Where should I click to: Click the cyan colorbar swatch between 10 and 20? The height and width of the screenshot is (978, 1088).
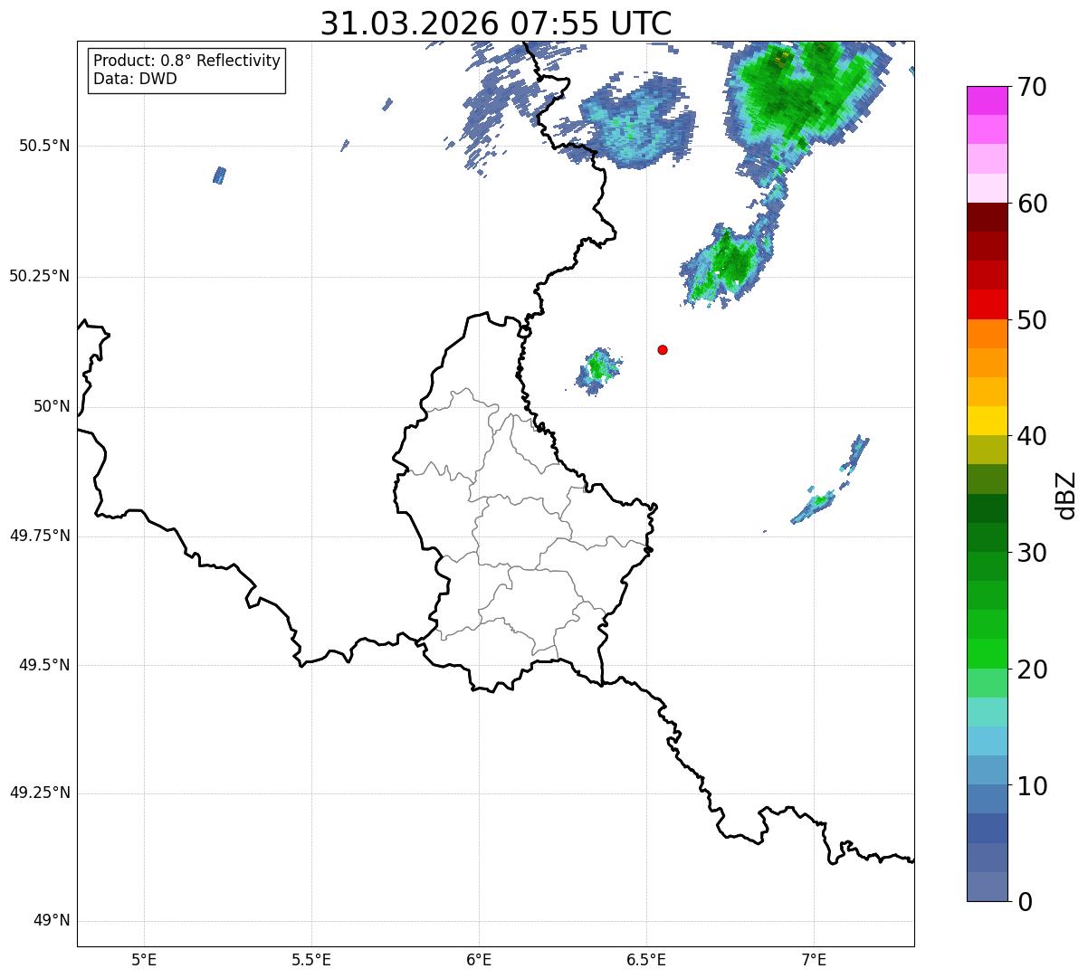coord(987,741)
